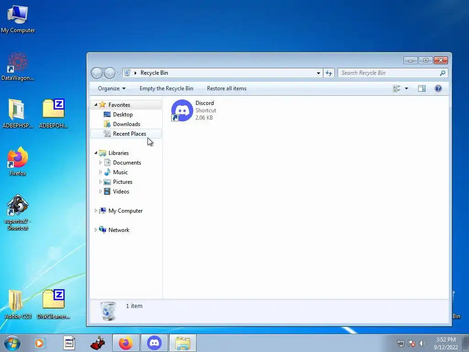Switch to Discord in the taskbar
Viewport: 469px width, 352px height.
[x=154, y=343]
